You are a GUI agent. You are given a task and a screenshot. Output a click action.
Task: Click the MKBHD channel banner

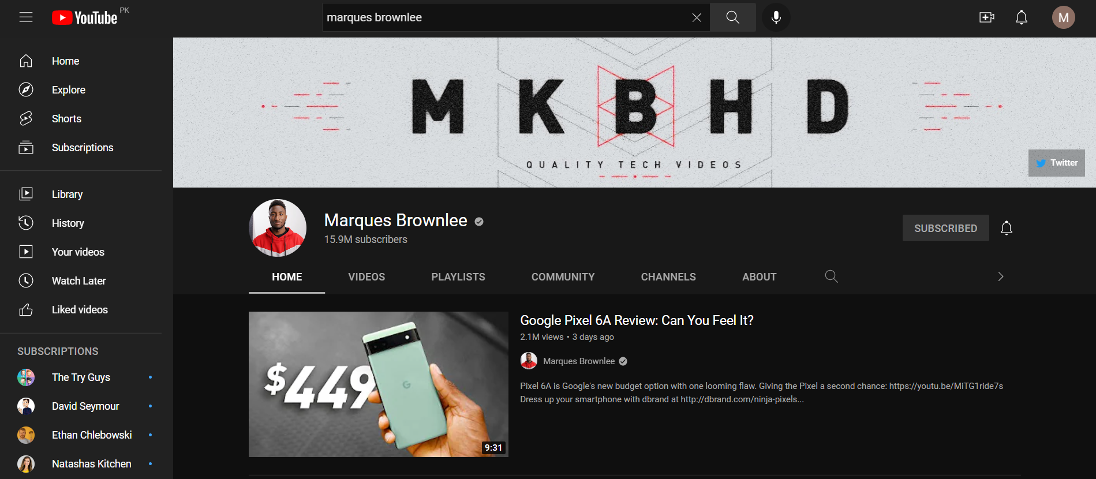pyautogui.click(x=634, y=113)
